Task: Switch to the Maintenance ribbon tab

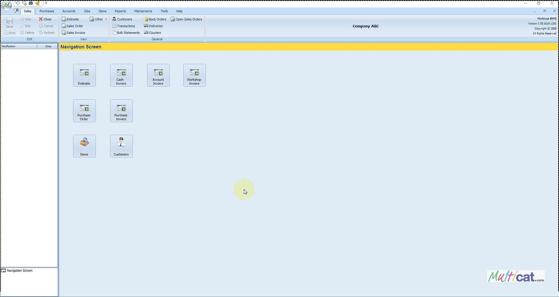Action: coord(143,11)
